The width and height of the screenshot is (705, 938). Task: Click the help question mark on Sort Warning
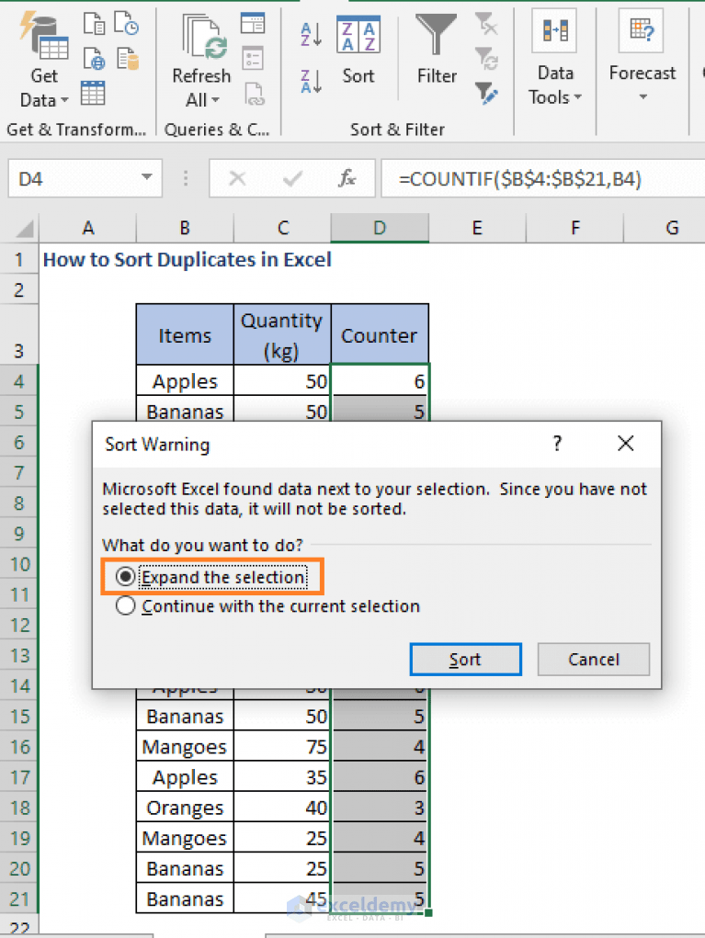(556, 443)
